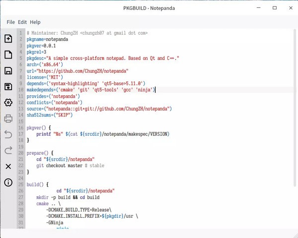Click the vertical scrollbar of editor
Viewport: 298px width, 238px height.
(295, 107)
